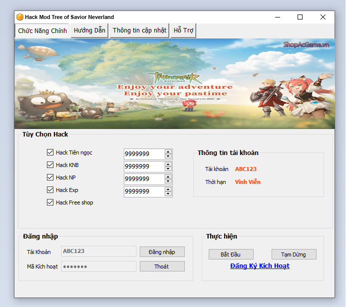Start the hack with Bắt Đầu
The image size is (346, 308).
click(231, 254)
